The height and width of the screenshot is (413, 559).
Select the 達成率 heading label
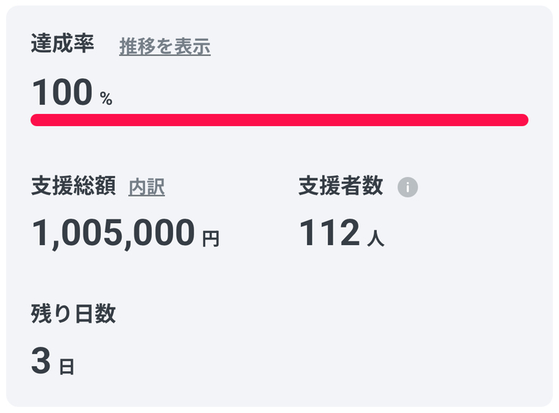coord(62,44)
